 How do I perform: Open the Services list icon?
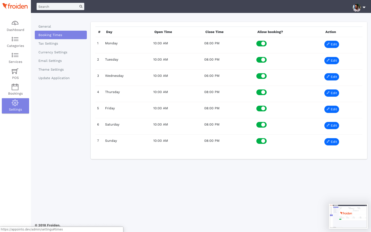15,55
